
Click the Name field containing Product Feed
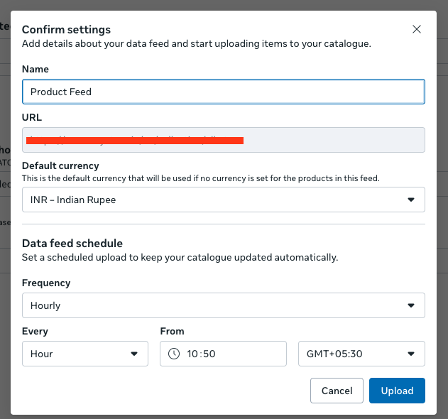coord(223,92)
